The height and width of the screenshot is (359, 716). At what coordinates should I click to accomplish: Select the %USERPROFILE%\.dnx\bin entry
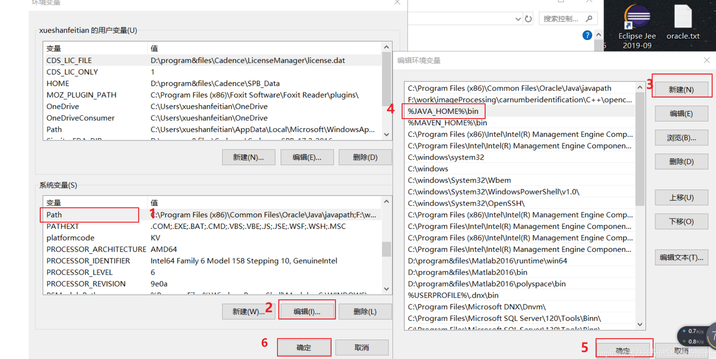tap(520, 295)
